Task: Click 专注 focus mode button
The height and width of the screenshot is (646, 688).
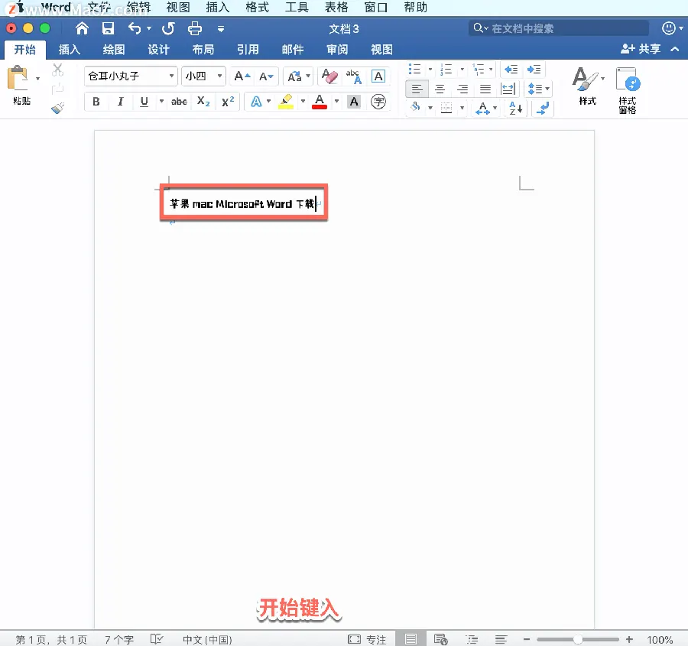Action: tap(367, 639)
